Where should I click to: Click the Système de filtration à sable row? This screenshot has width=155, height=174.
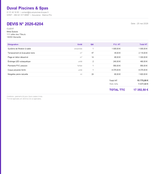(77, 49)
